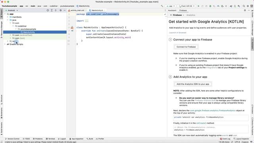254x143 pixels.
Task: Click the Sync Project with Gradle Files icon
Action: click(231, 6)
